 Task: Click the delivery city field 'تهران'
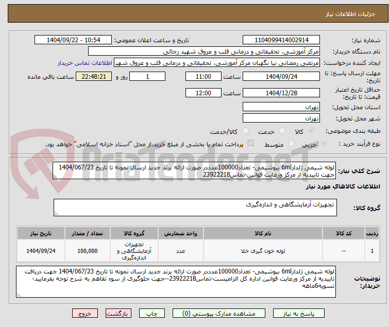click(281, 118)
